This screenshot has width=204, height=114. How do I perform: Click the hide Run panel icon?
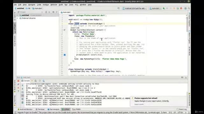click(186, 77)
